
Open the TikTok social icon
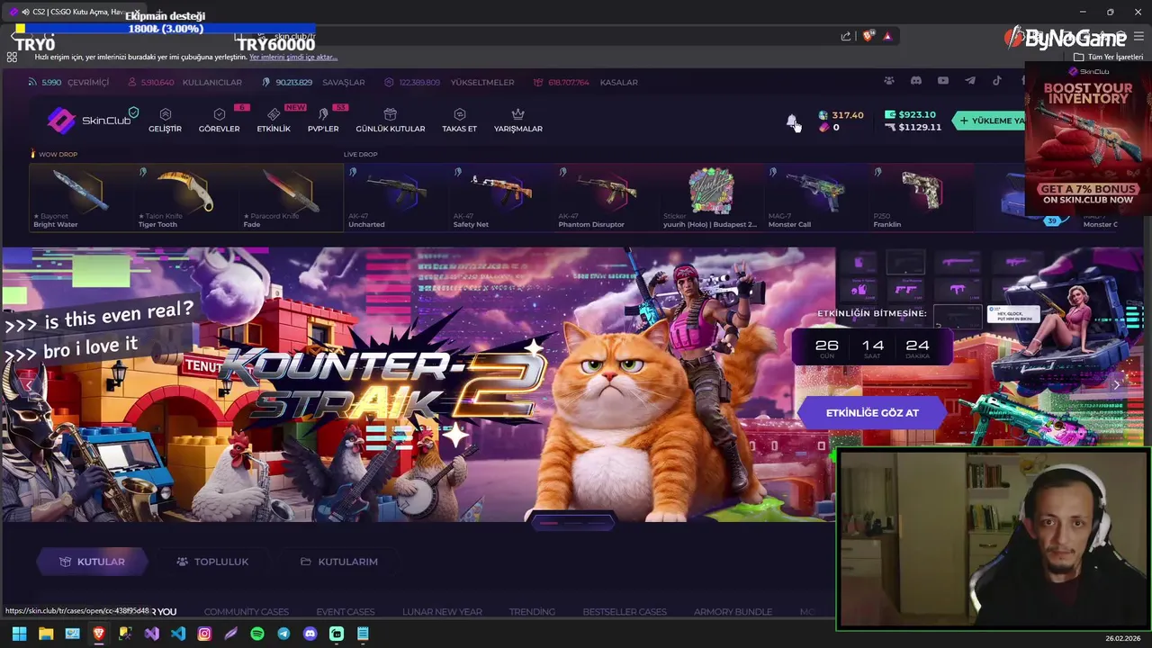click(997, 81)
